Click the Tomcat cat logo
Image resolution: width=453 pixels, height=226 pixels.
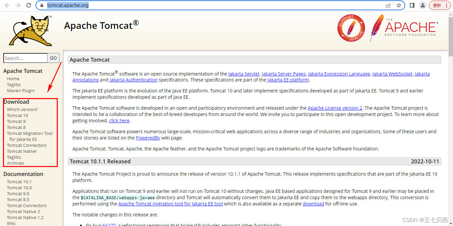click(x=30, y=30)
